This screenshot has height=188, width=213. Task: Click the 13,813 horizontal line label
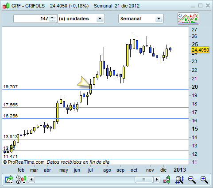tap(10, 137)
